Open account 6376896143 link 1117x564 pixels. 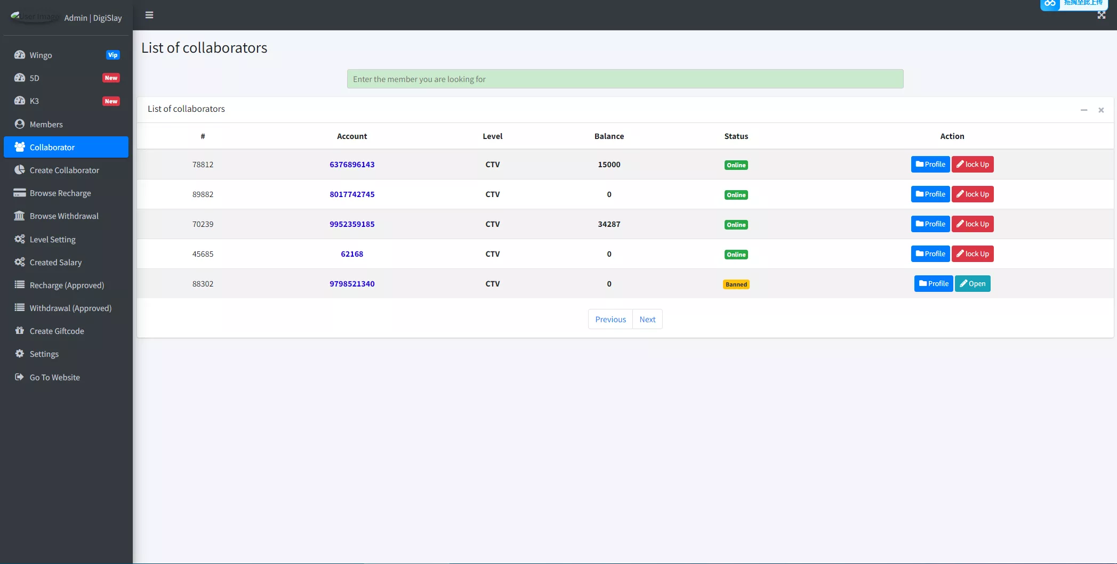[352, 164]
